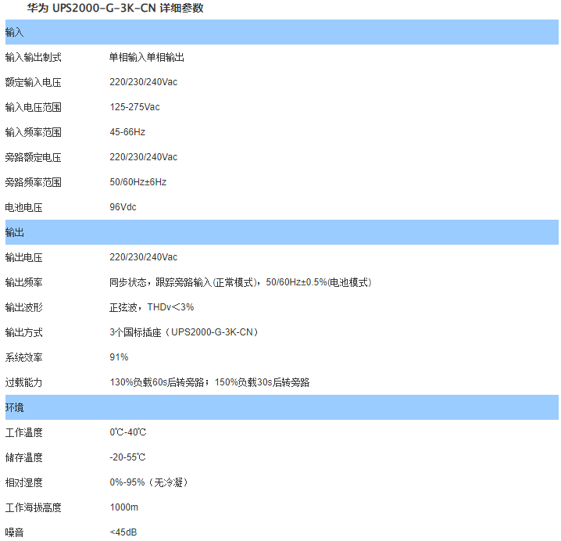Select the 输出 section header bar
This screenshot has height=541, width=561.
click(x=280, y=233)
